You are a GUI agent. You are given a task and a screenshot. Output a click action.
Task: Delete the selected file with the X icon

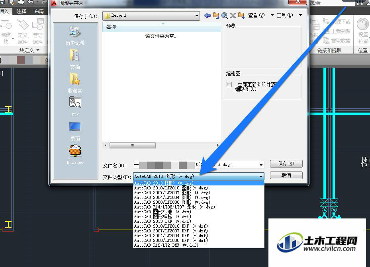click(233, 16)
